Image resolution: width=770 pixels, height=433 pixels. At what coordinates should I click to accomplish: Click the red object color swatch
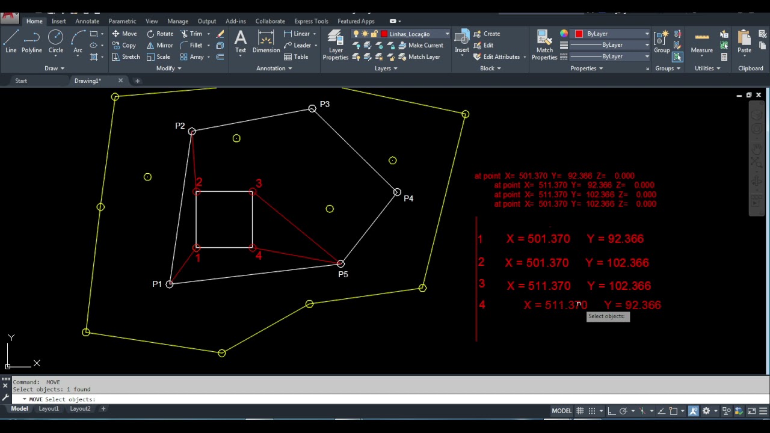[579, 34]
